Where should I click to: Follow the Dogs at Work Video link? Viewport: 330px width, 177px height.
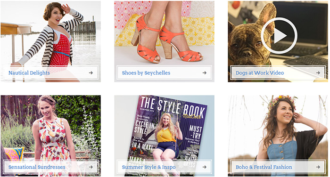click(260, 73)
